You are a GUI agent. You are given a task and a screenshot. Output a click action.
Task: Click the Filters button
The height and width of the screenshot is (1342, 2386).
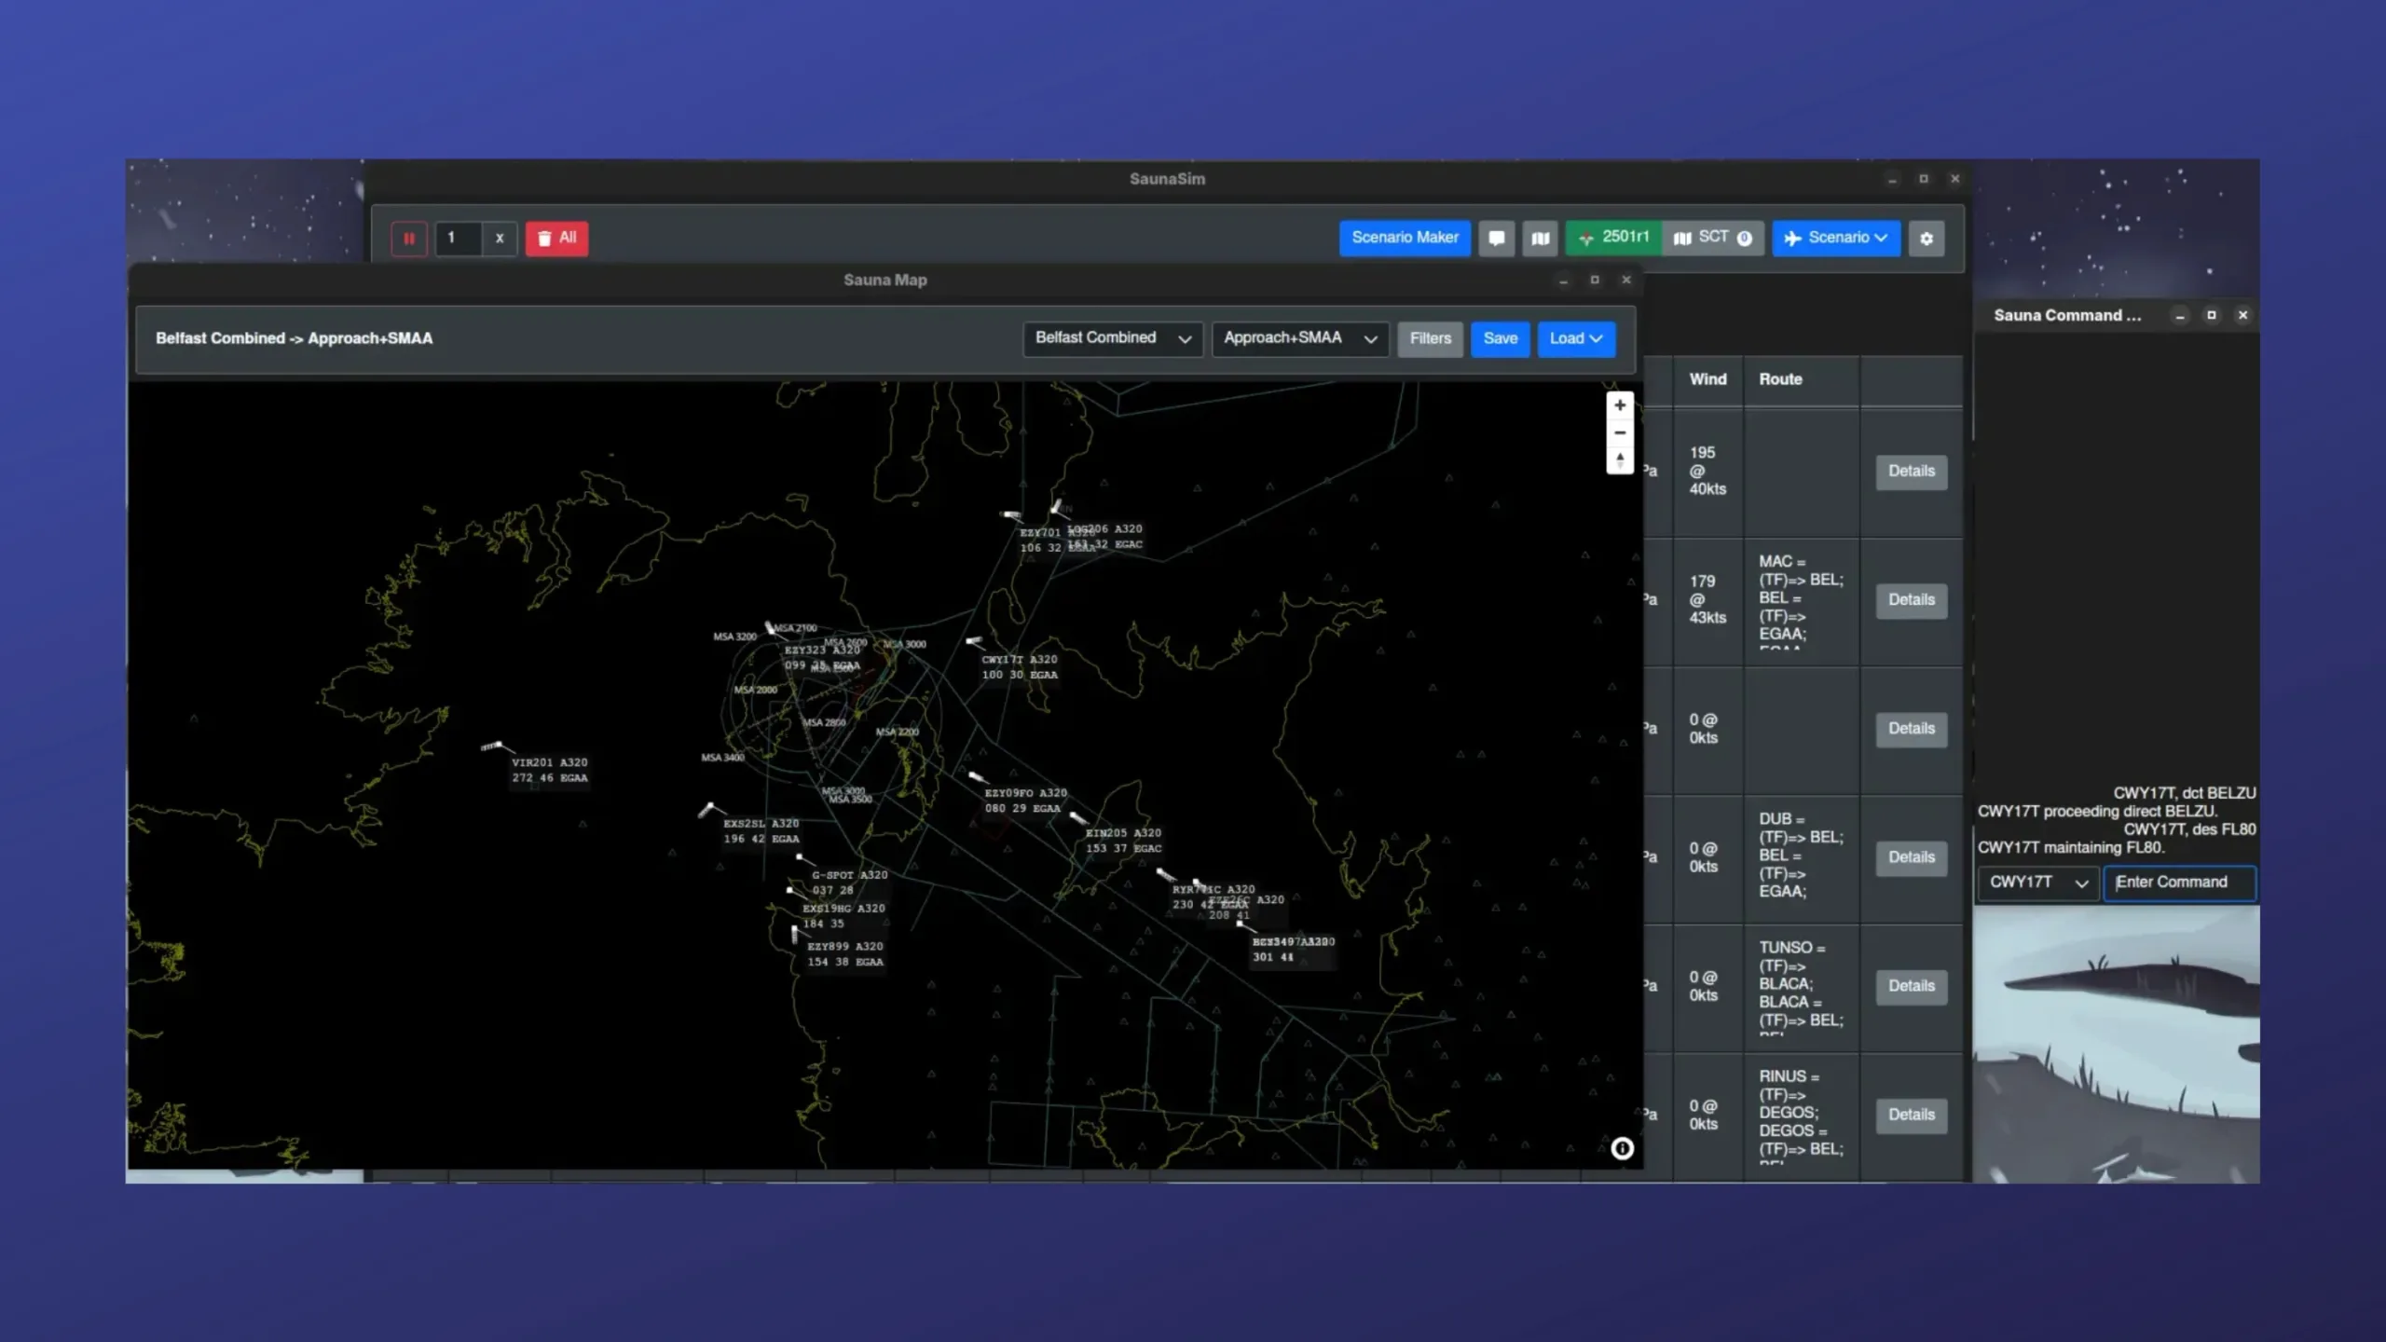click(1430, 338)
